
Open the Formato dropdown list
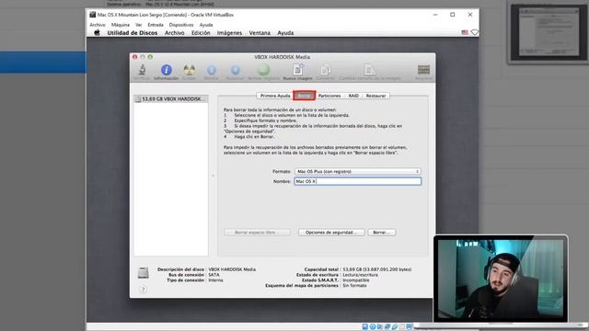click(358, 172)
